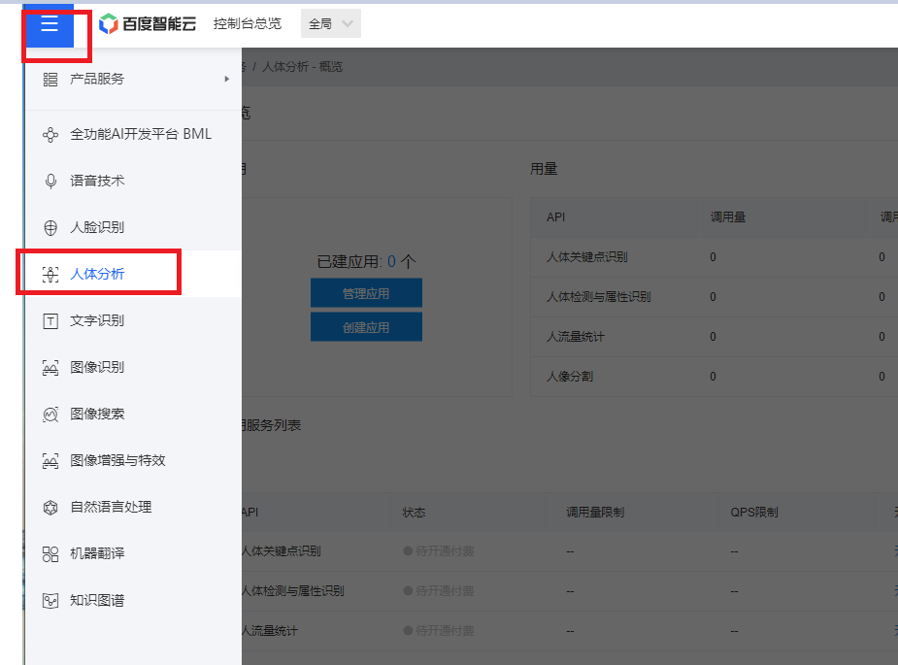Click the Baidu AI Cloud logo

[x=148, y=24]
